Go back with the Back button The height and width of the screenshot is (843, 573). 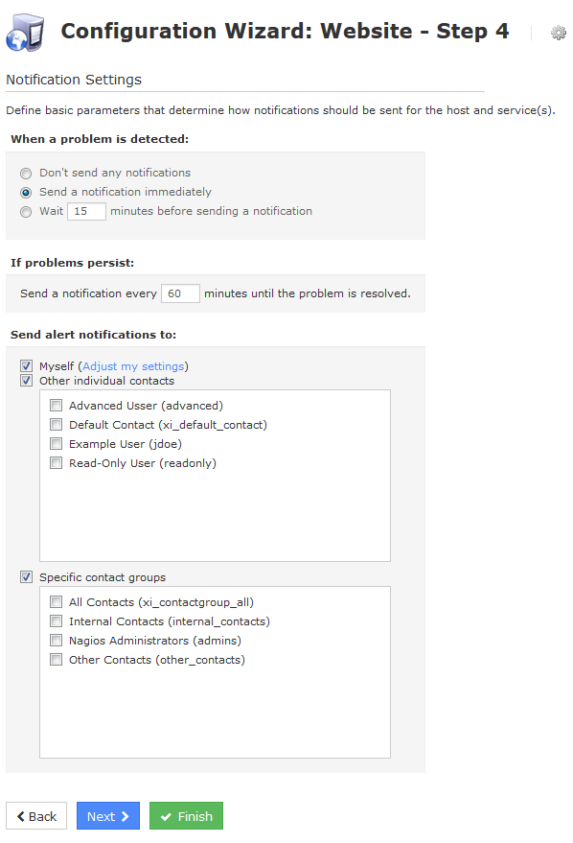(36, 816)
